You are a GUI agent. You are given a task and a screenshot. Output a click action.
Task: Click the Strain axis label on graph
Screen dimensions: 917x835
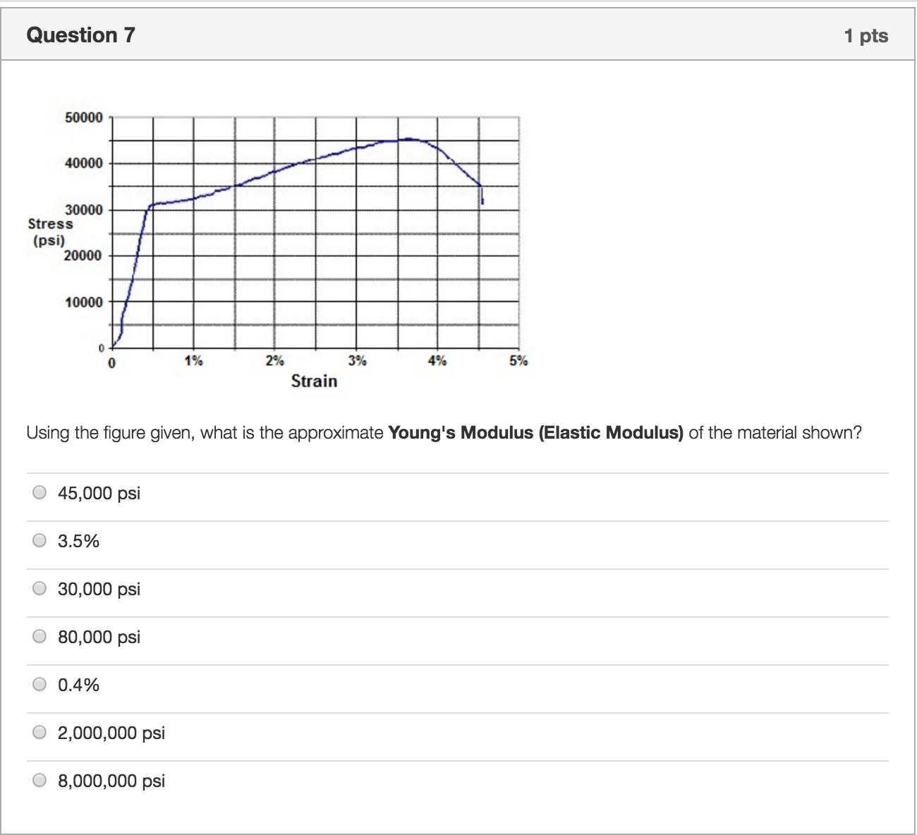point(315,380)
